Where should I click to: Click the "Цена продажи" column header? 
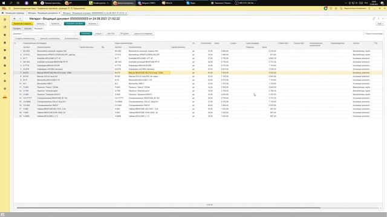(x=252, y=43)
